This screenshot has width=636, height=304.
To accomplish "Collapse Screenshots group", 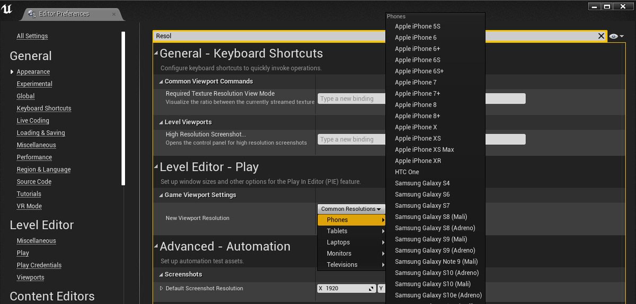I will pos(161,275).
